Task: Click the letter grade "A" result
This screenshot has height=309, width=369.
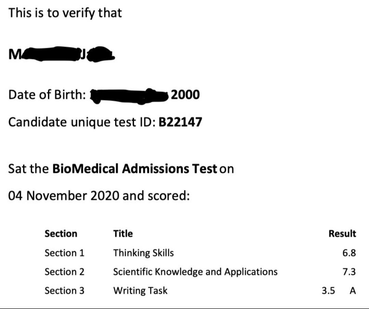Action: [353, 291]
